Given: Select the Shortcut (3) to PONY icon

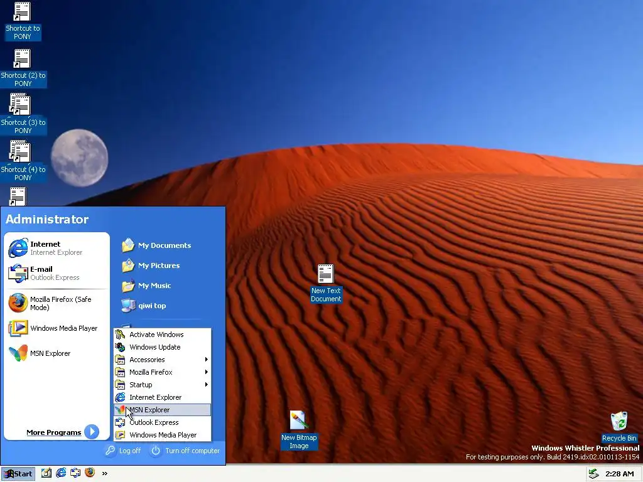Looking at the screenshot, I should pyautogui.click(x=23, y=114).
